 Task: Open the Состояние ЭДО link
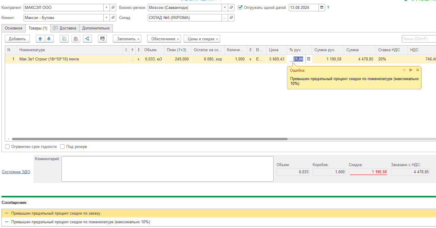16,172
